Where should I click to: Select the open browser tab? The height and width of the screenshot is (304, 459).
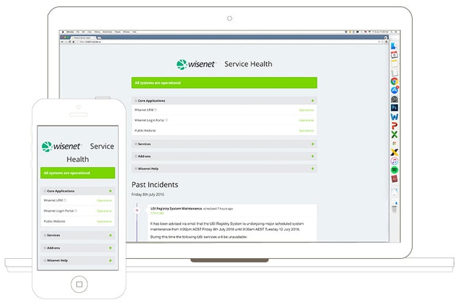point(83,38)
